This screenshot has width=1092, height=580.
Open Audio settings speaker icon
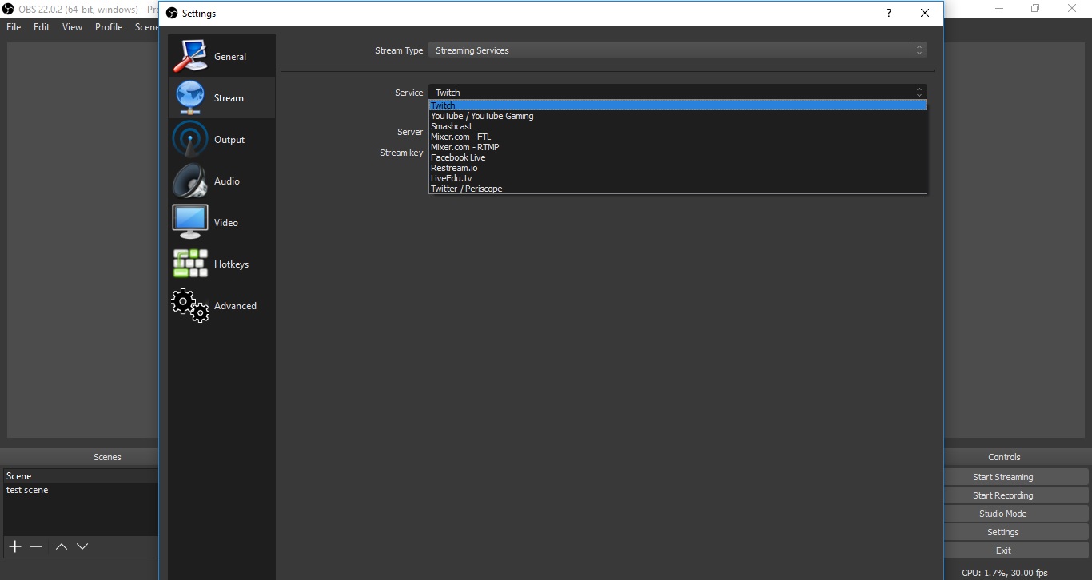click(x=190, y=181)
